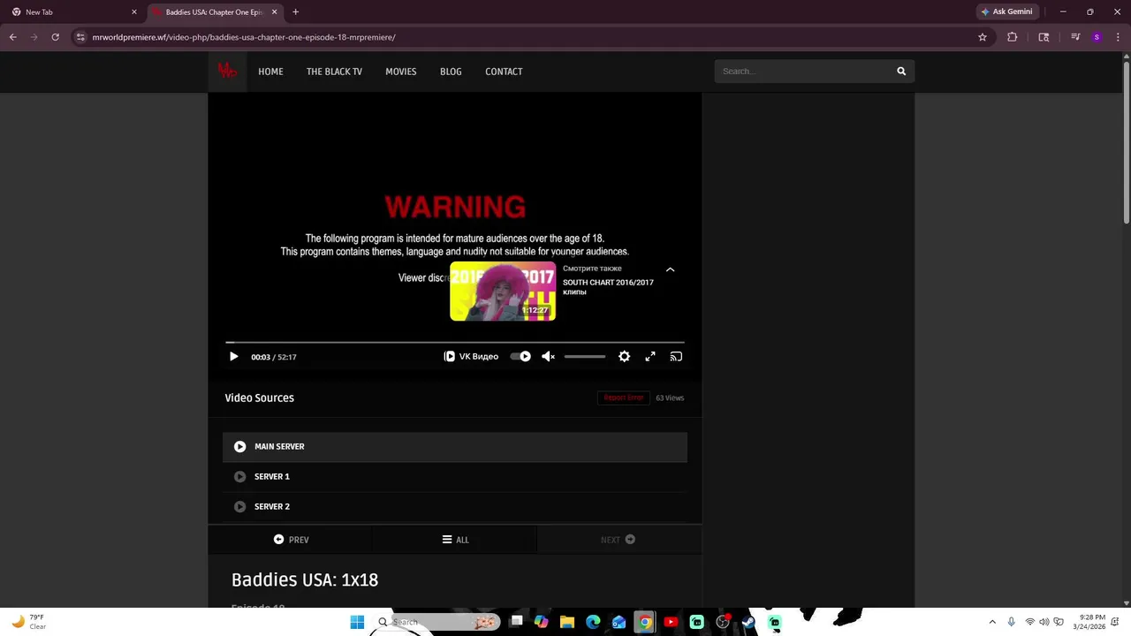Seek on the video progress bar
1131x636 pixels.
coord(455,342)
